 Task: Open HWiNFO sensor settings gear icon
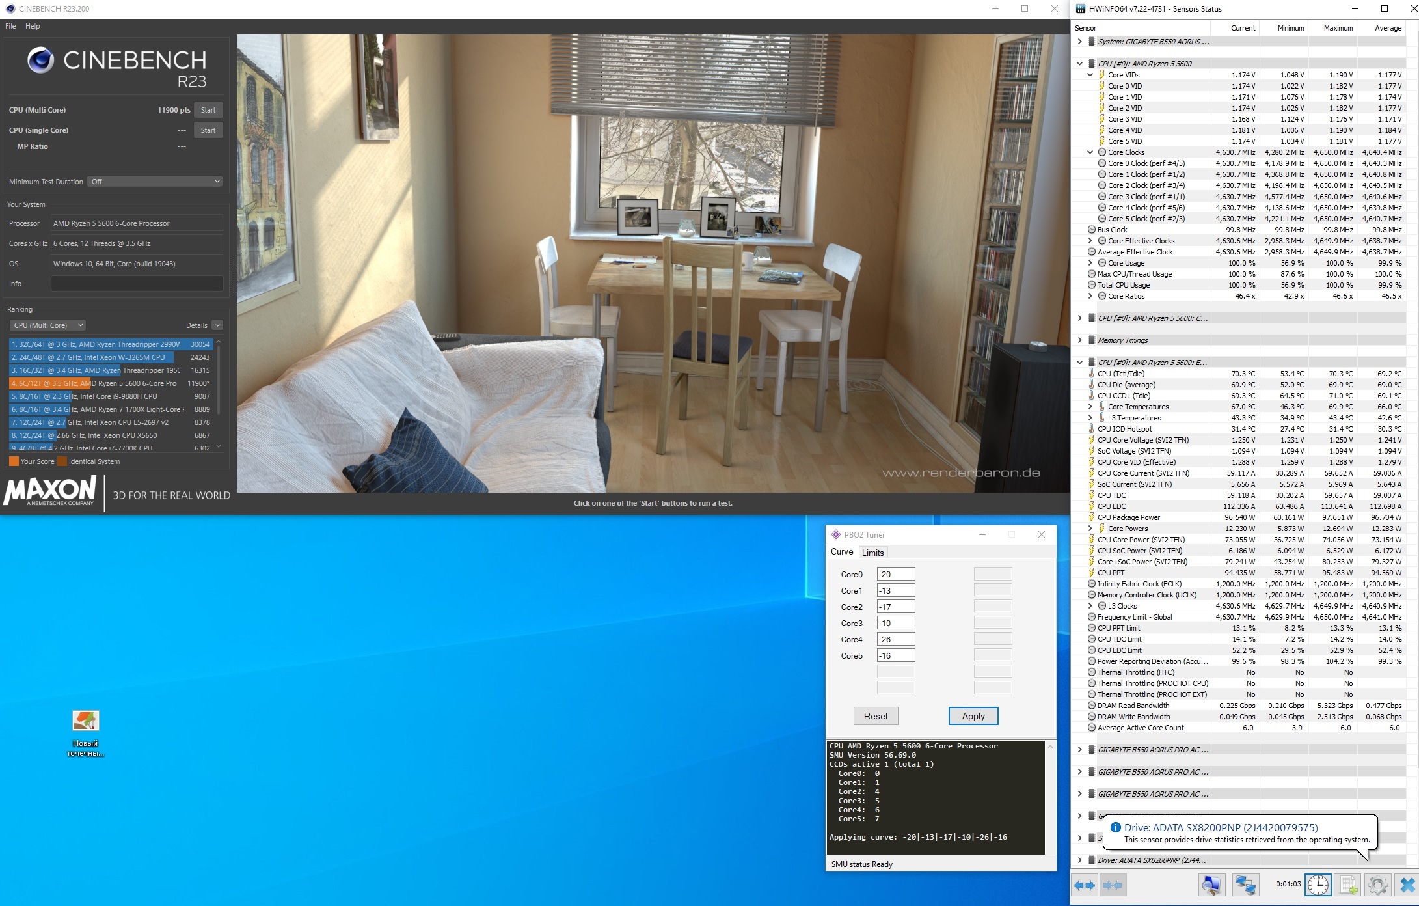[1377, 885]
